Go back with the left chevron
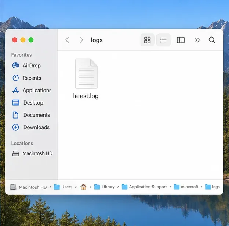This screenshot has height=226, width=229. pos(67,40)
